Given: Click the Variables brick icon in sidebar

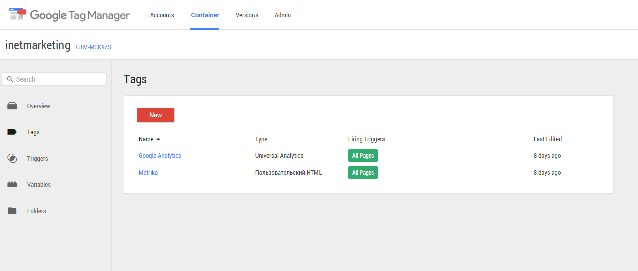Looking at the screenshot, I should pyautogui.click(x=12, y=185).
